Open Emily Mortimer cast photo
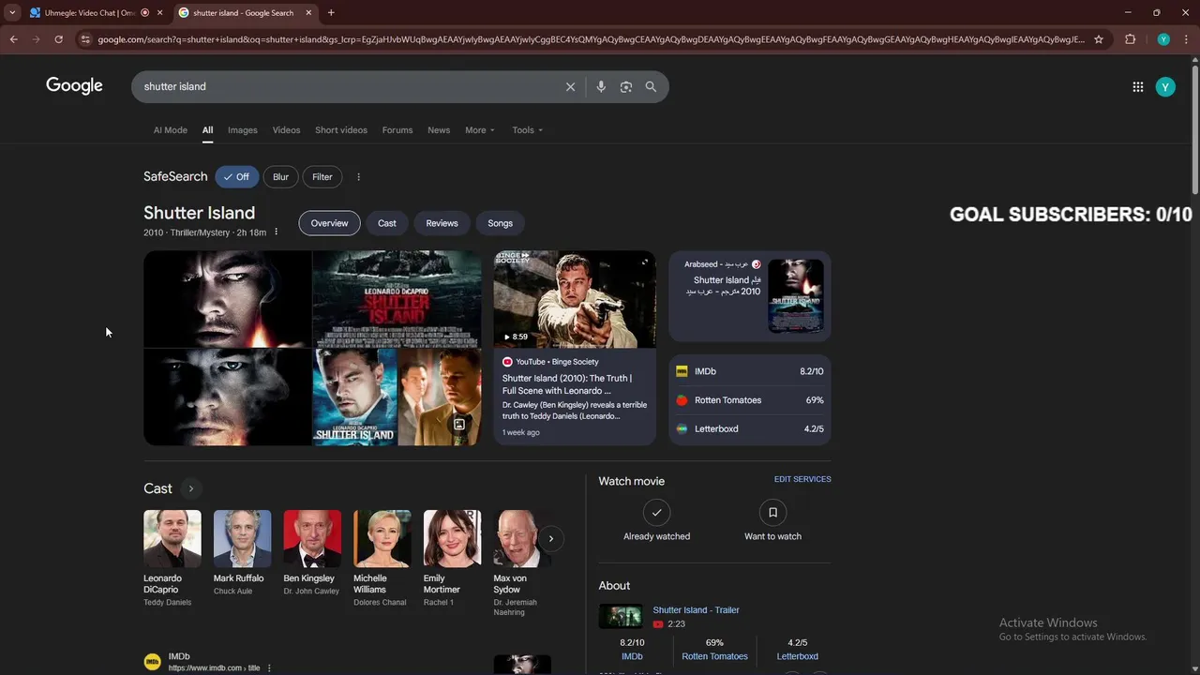Viewport: 1200px width, 675px height. pos(452,539)
